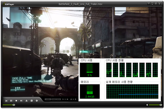Screen dimensions: 164x109
Task: Skip to the next track
Action: pyautogui.click(x=21, y=101)
